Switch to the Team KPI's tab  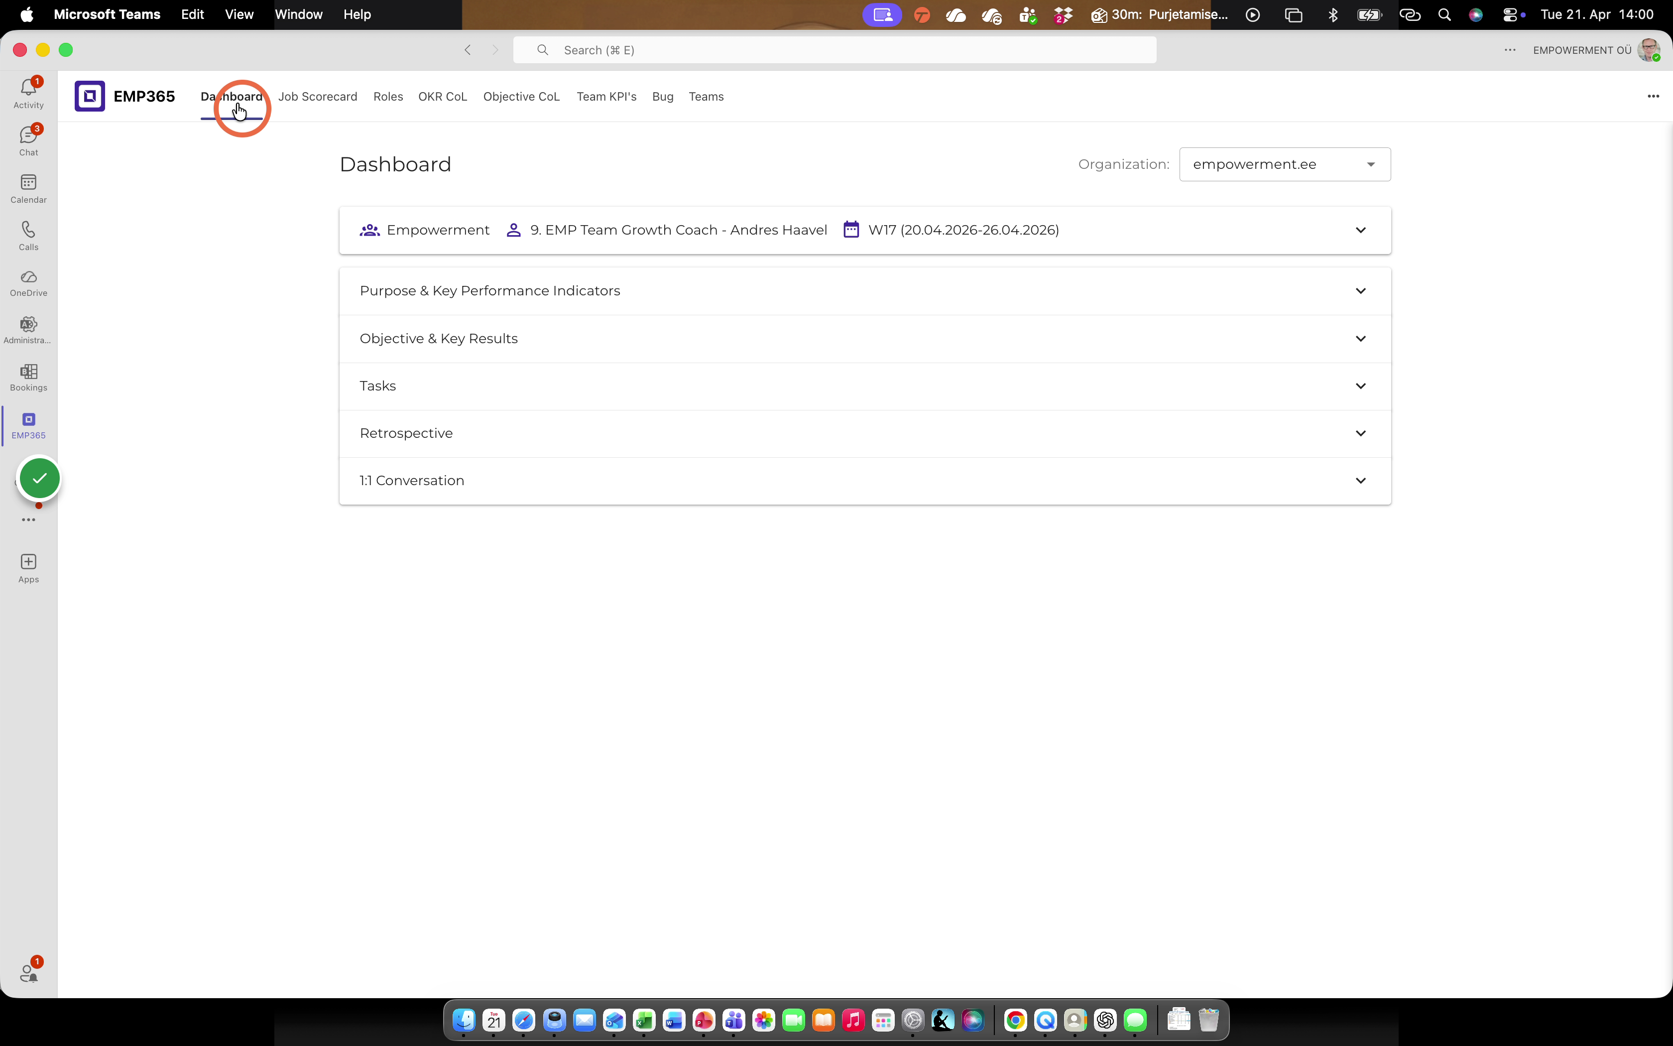tap(606, 97)
